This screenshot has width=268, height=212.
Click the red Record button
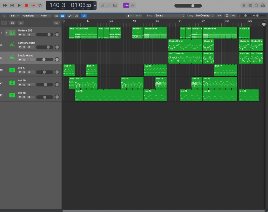26,6
